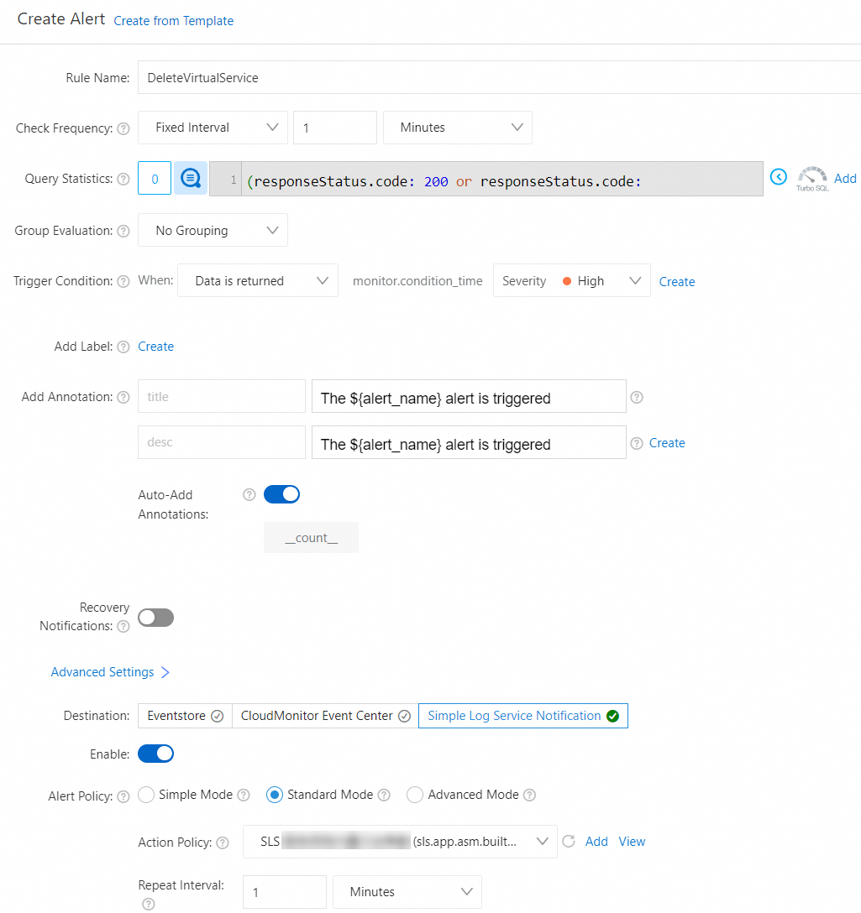Select CloudMonitor Event Center destination
This screenshot has width=861, height=913.
[325, 716]
